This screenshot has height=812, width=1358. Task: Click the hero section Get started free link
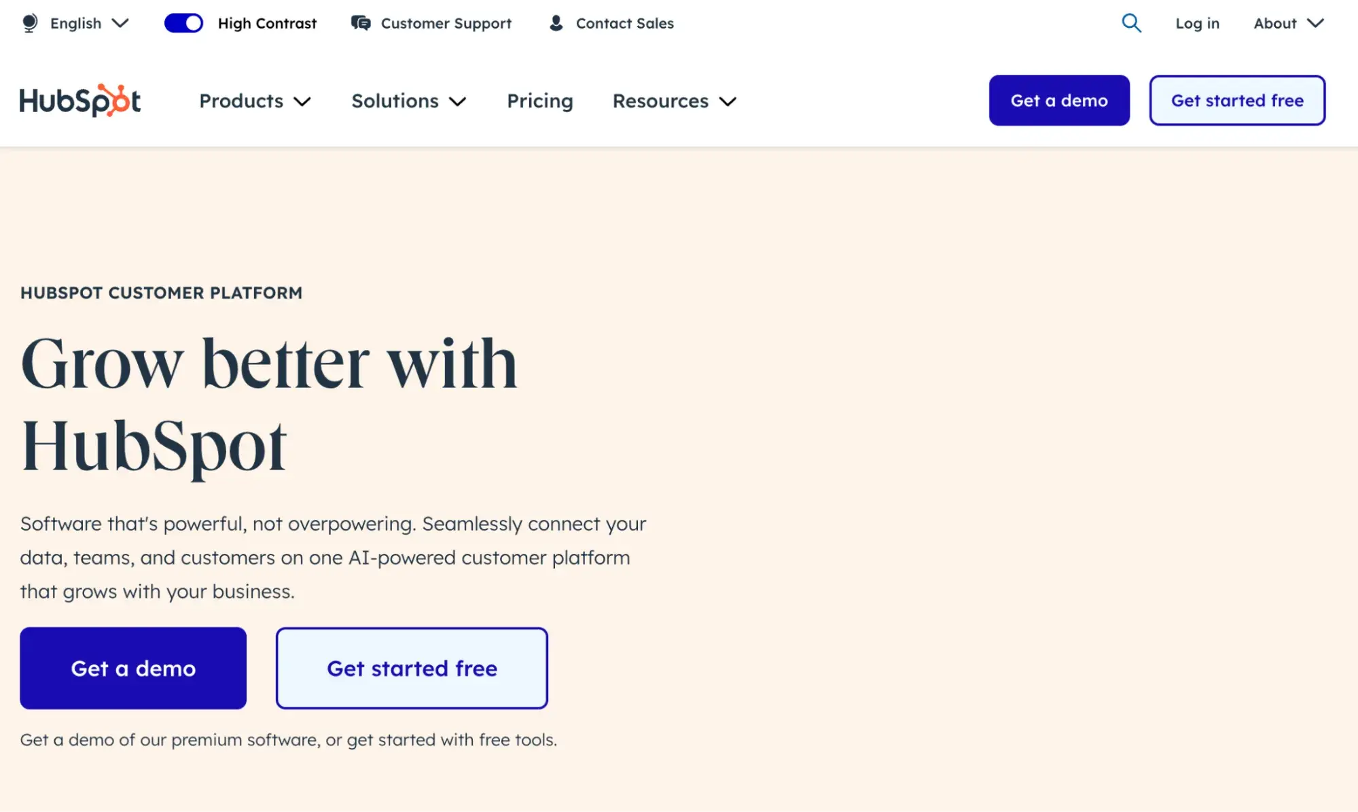412,668
